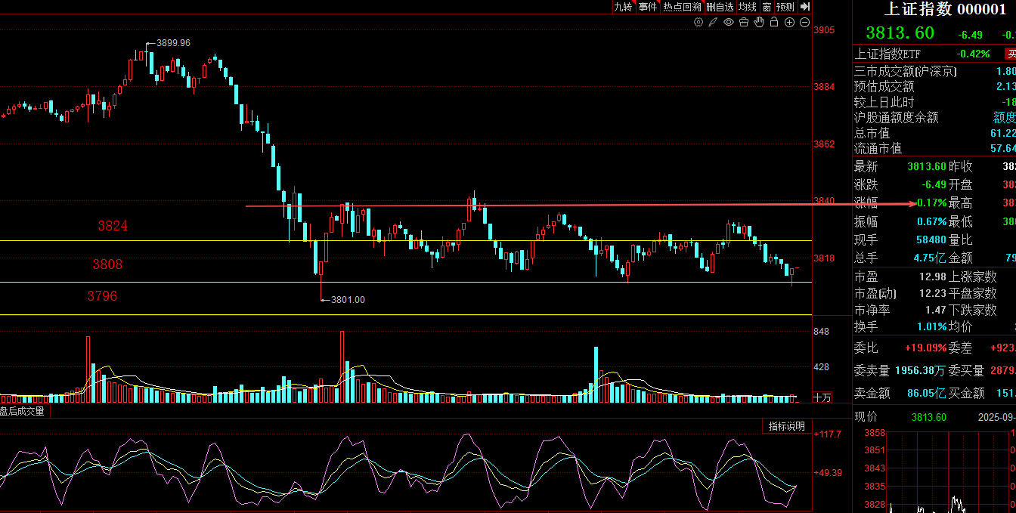Select the 3796 red level annotation

point(102,296)
